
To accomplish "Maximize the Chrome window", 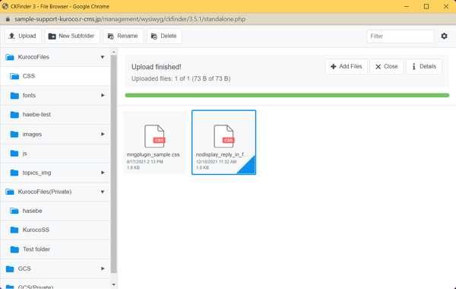I will 426,6.
